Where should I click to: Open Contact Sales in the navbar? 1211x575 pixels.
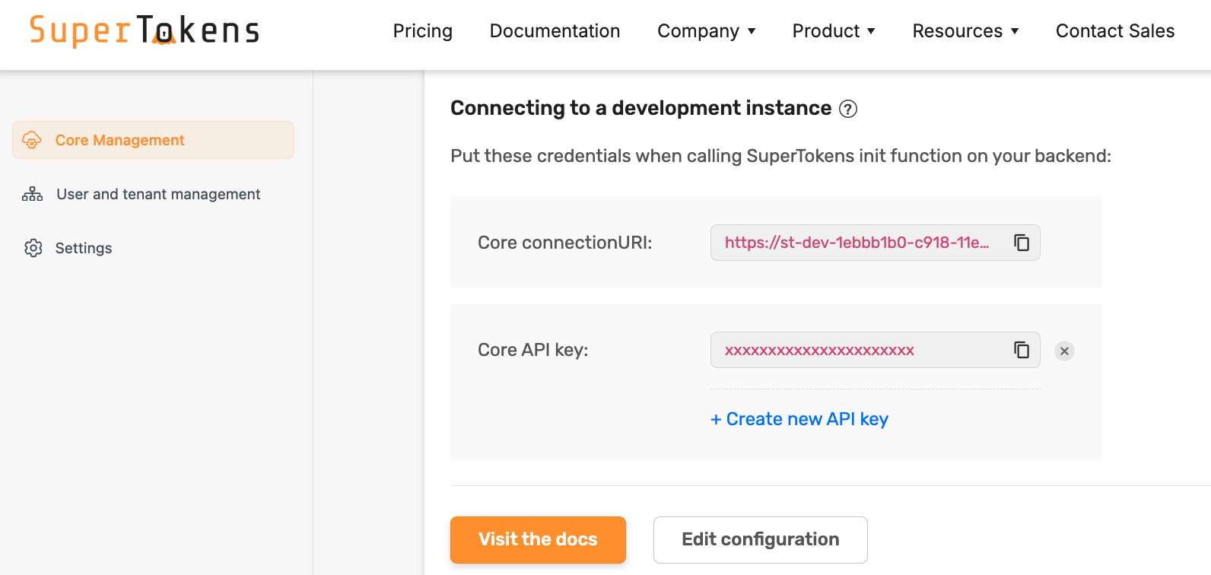coord(1114,31)
